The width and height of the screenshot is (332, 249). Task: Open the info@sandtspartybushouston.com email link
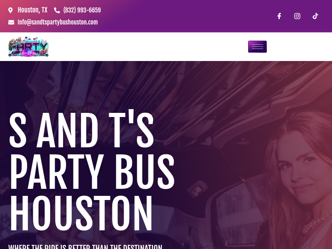(x=58, y=22)
